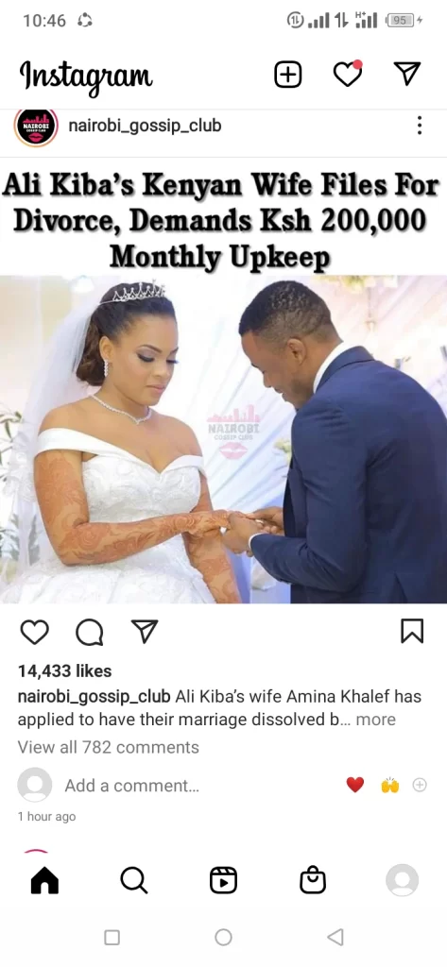This screenshot has height=967, width=447.
Task: Open the Shop bag tab
Action: tap(313, 880)
